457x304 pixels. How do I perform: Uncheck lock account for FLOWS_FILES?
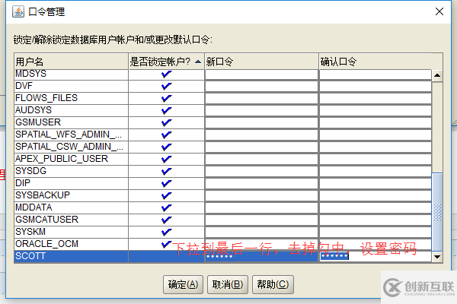point(166,98)
